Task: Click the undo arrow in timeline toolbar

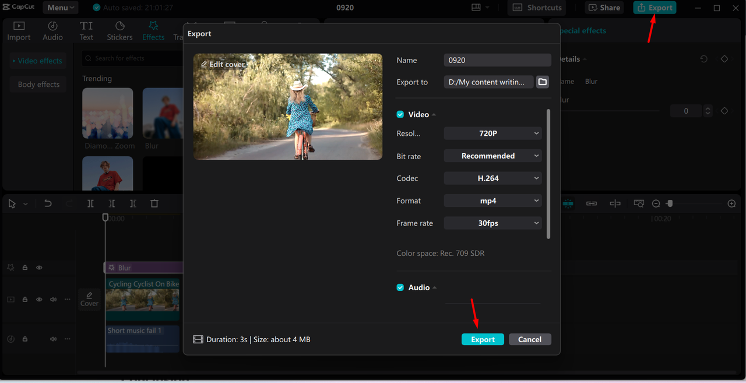Action: point(48,203)
